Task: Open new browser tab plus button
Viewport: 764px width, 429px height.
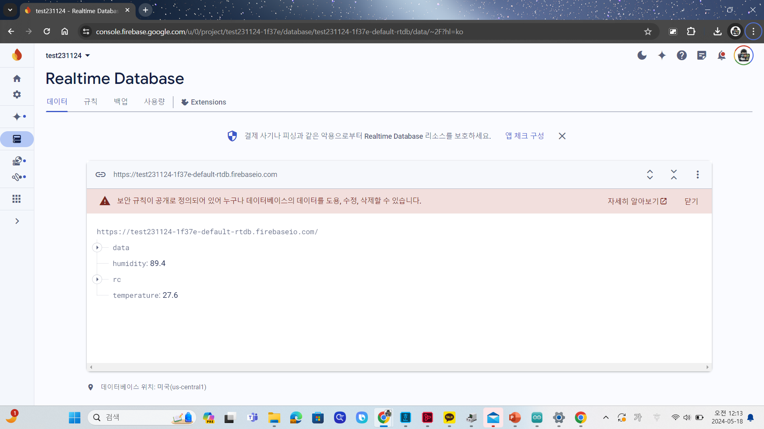Action: coord(146,10)
